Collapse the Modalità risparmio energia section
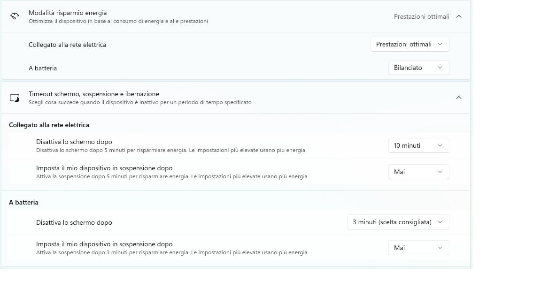 [x=459, y=16]
